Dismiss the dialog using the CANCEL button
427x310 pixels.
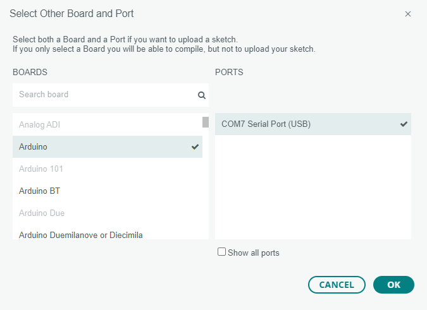tap(337, 285)
